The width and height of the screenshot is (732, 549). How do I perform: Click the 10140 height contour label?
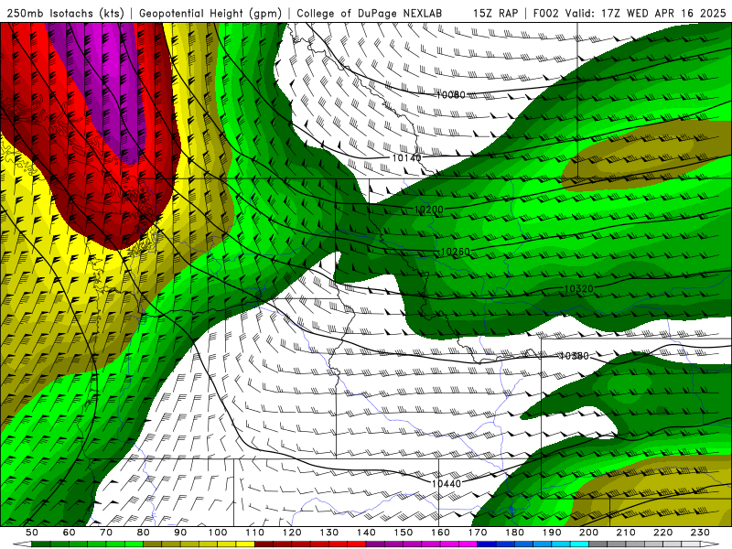tap(406, 158)
